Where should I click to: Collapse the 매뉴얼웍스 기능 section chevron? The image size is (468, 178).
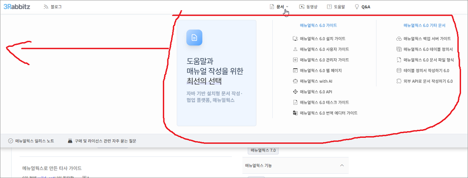(342, 166)
